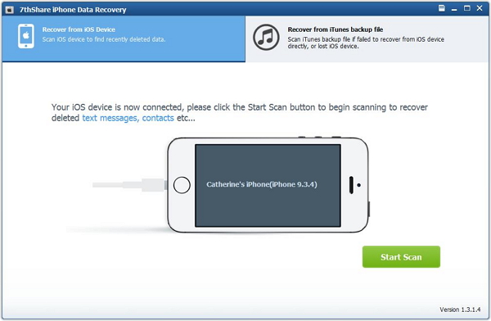Click the Start Scan button
This screenshot has width=491, height=321.
point(401,257)
